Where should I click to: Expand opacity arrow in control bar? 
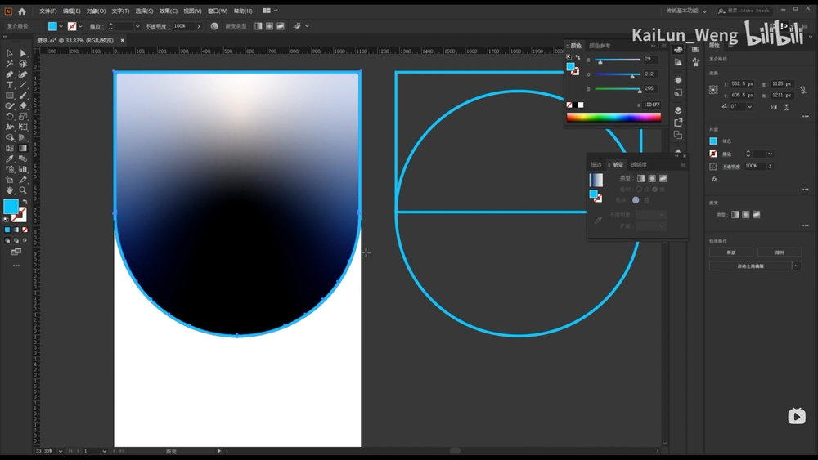(x=199, y=26)
